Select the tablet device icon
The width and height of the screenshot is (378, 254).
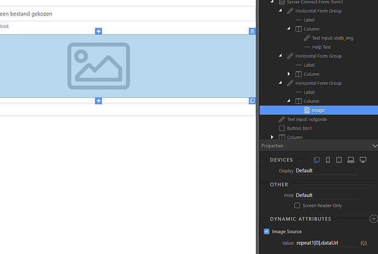tap(339, 160)
